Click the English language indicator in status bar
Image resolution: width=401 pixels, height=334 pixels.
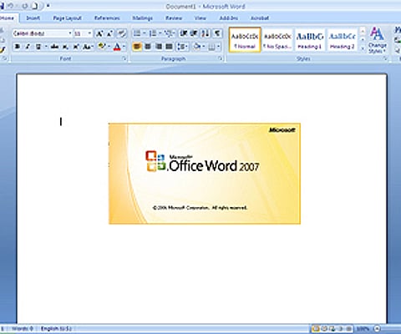click(57, 329)
